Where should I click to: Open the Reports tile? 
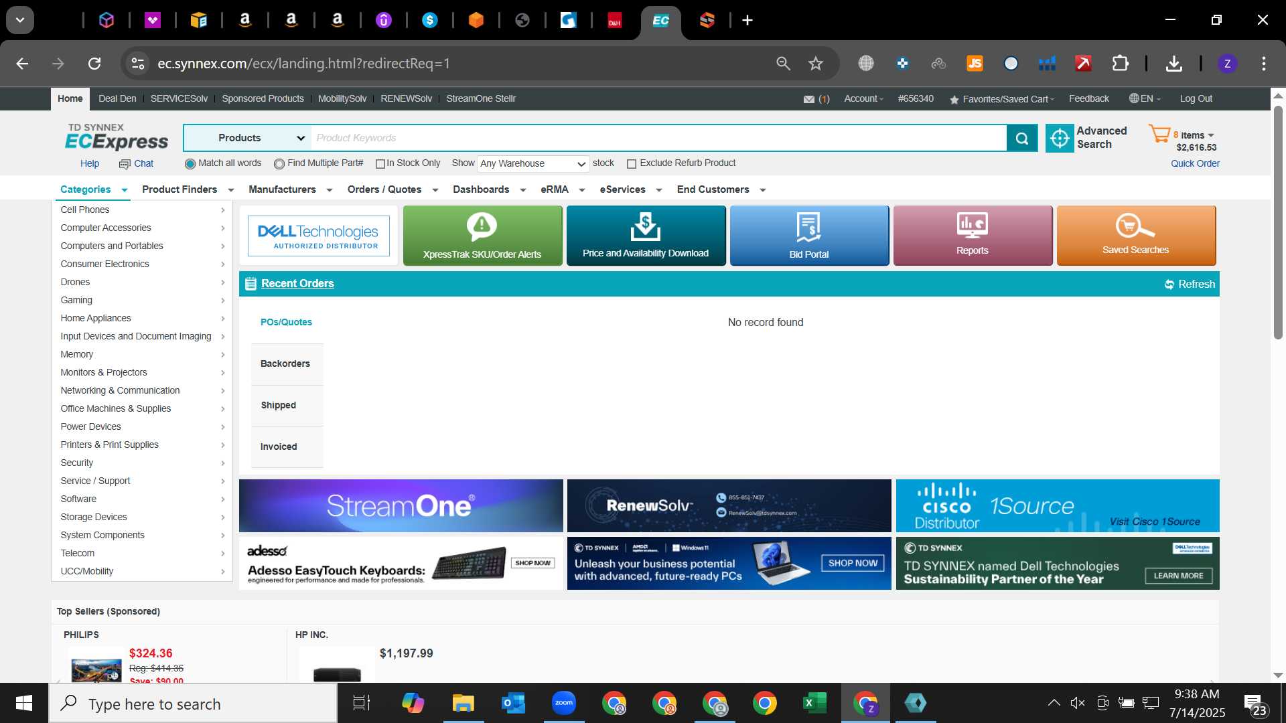[973, 236]
